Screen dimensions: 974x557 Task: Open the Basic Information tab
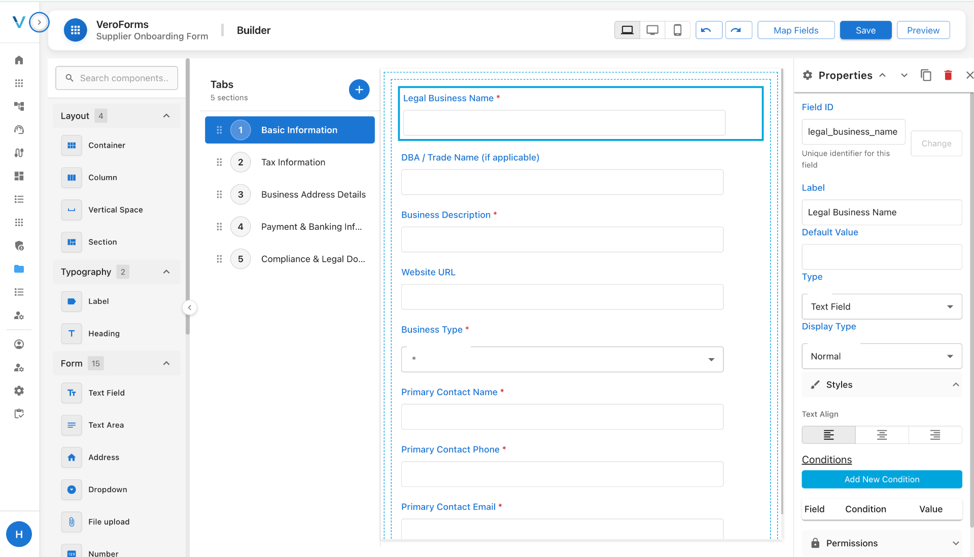(x=290, y=130)
